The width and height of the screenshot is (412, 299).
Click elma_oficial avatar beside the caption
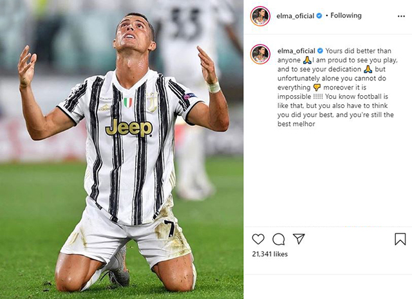tap(260, 54)
